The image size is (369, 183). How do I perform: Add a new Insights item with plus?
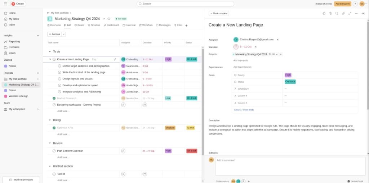point(38,36)
